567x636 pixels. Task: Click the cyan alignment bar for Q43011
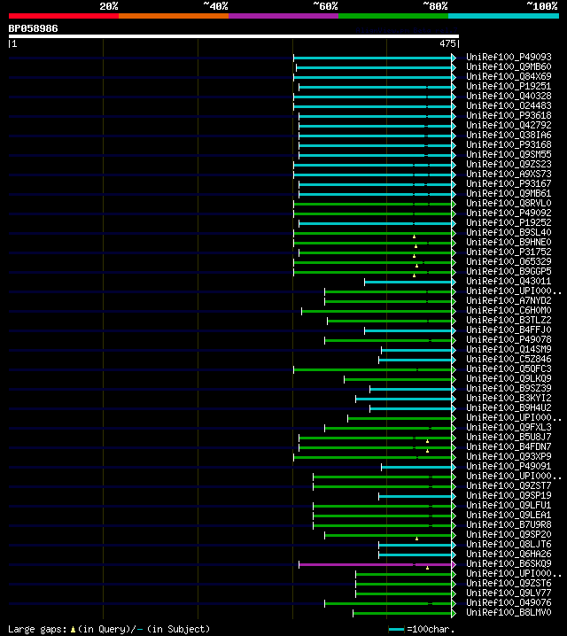[x=408, y=282]
